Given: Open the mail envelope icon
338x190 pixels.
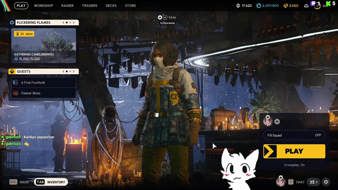Looking at the screenshot, I should pyautogui.click(x=306, y=6).
